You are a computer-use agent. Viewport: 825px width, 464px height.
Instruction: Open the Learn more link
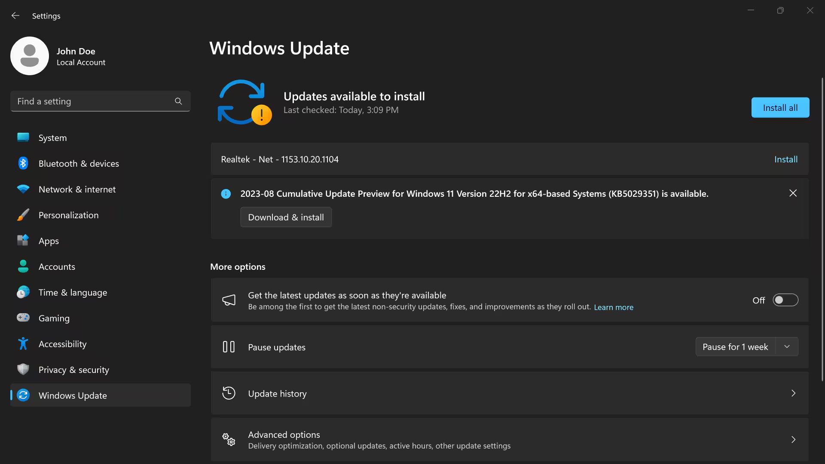tap(613, 307)
